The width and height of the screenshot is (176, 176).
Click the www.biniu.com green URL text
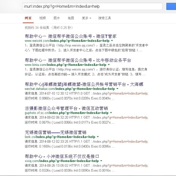click(x=66, y=65)
